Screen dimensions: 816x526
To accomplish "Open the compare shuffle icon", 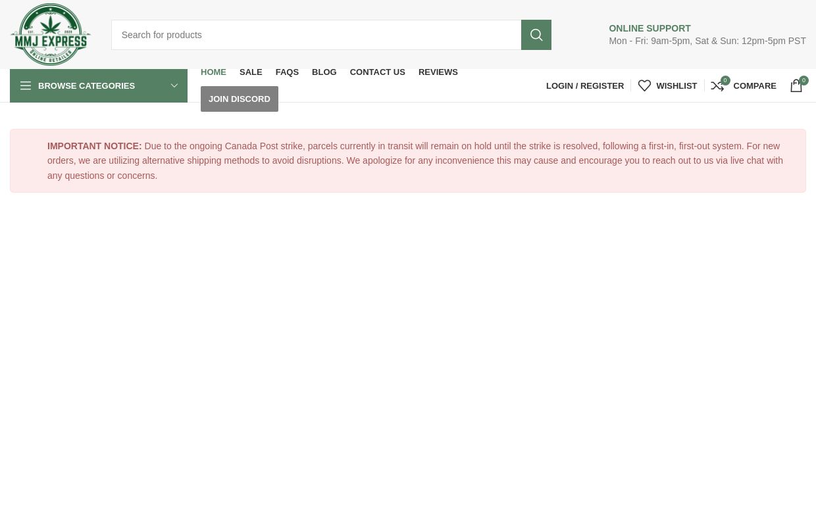I will coord(717,85).
